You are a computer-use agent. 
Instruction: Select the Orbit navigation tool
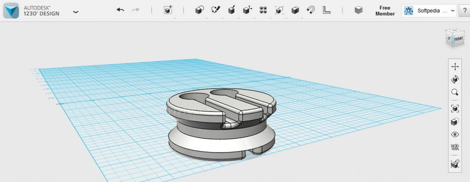click(455, 79)
